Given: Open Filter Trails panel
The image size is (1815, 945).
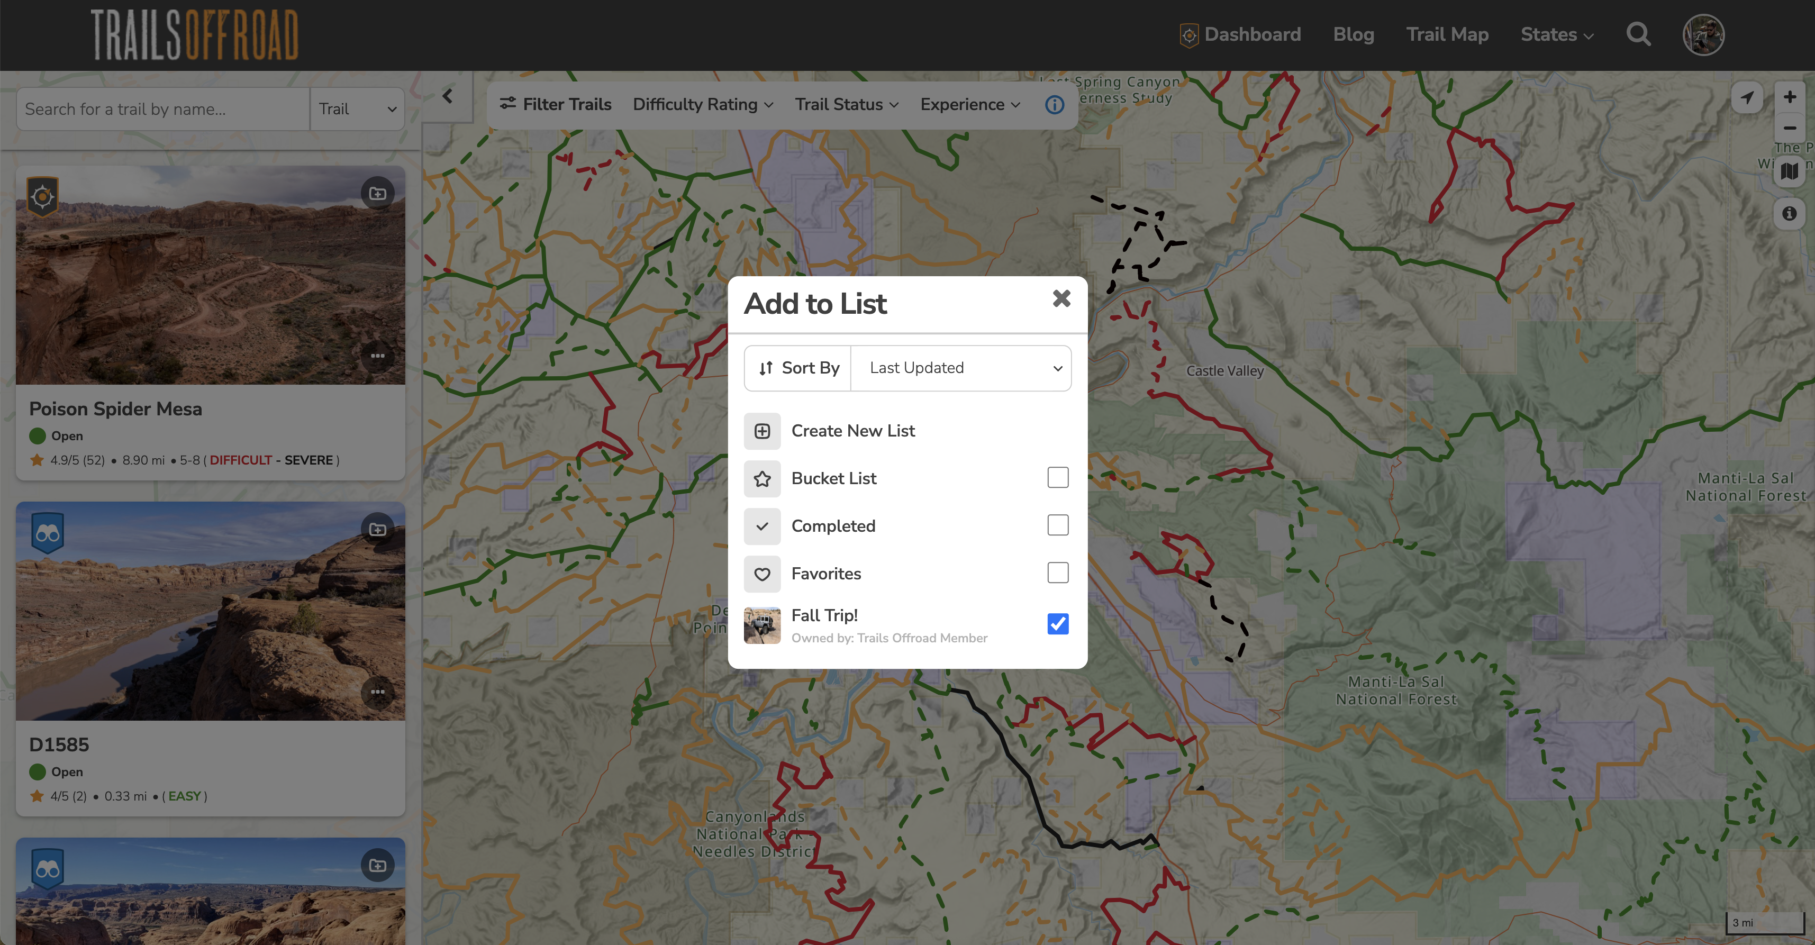Looking at the screenshot, I should 555,104.
